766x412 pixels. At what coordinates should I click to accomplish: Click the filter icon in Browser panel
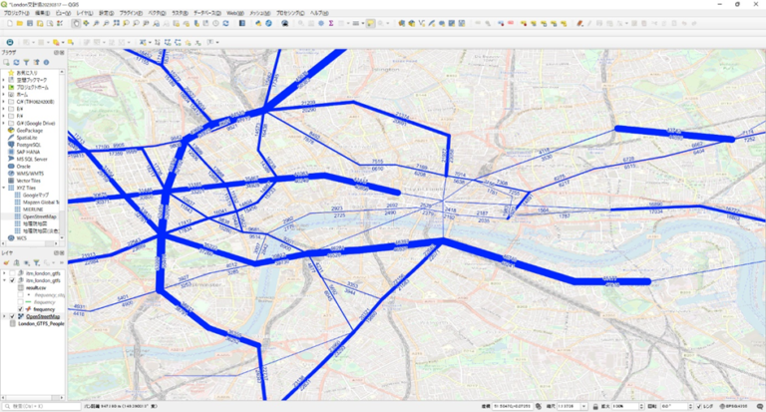click(x=26, y=62)
